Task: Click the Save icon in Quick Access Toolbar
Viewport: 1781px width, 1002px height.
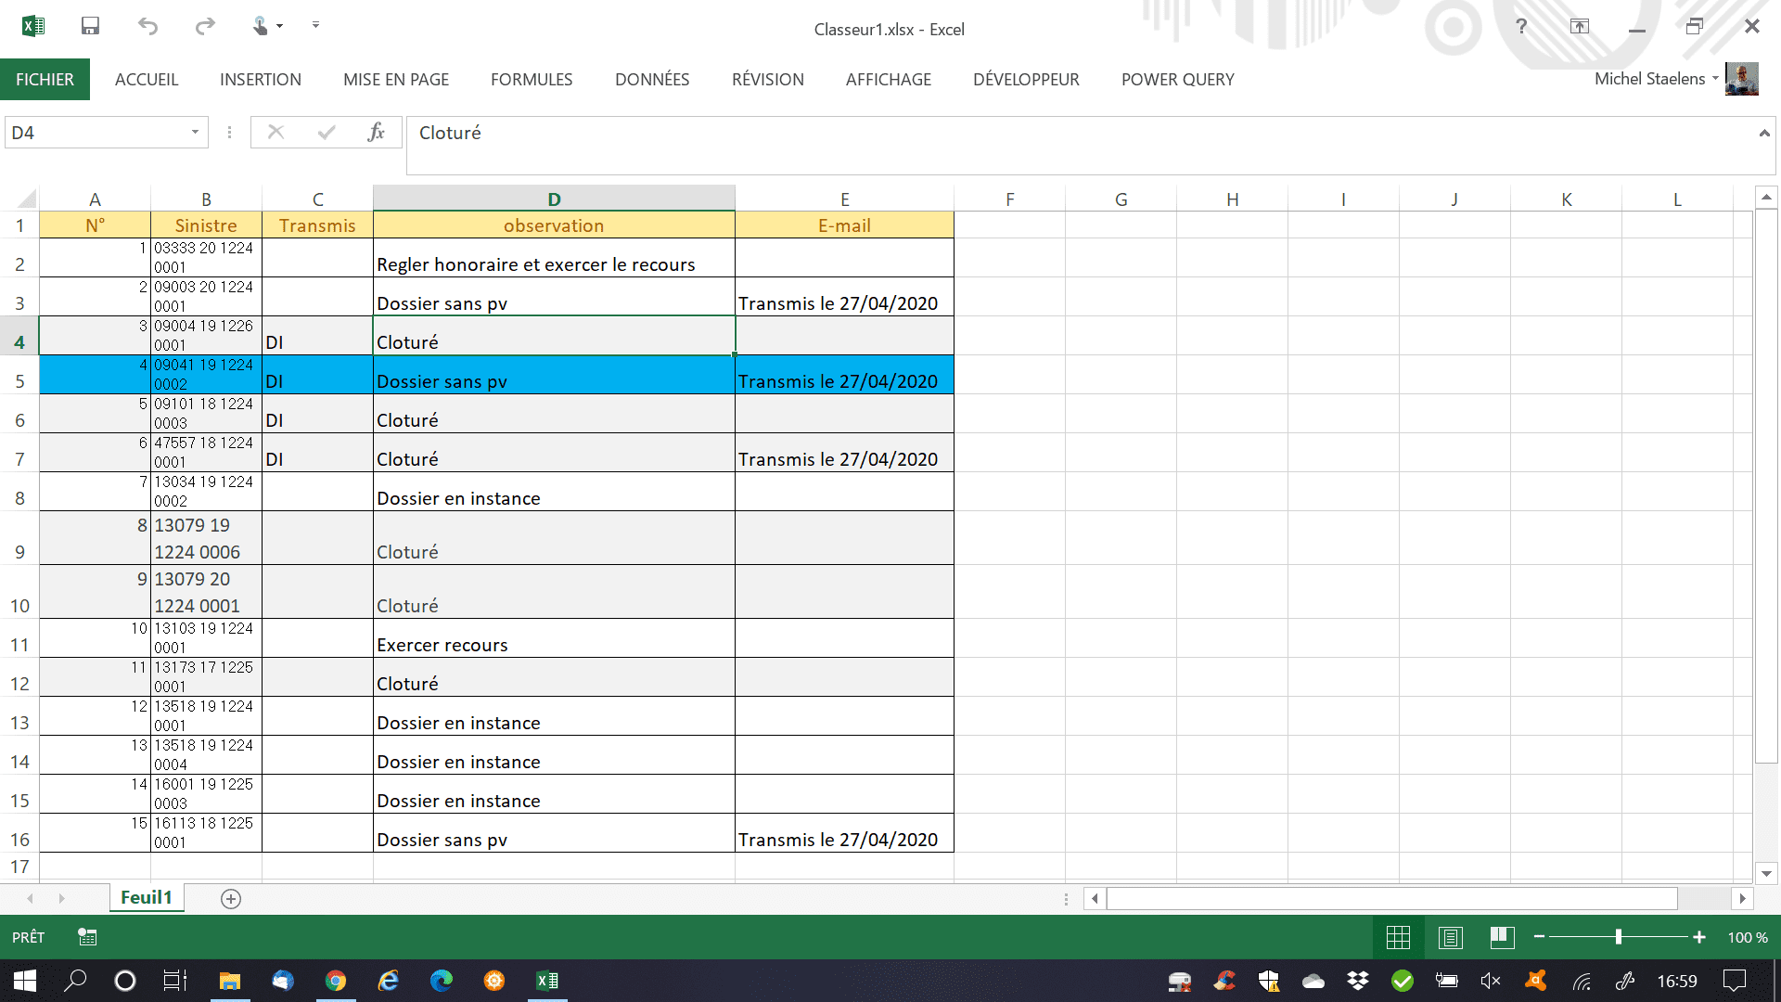Action: pos(90,26)
